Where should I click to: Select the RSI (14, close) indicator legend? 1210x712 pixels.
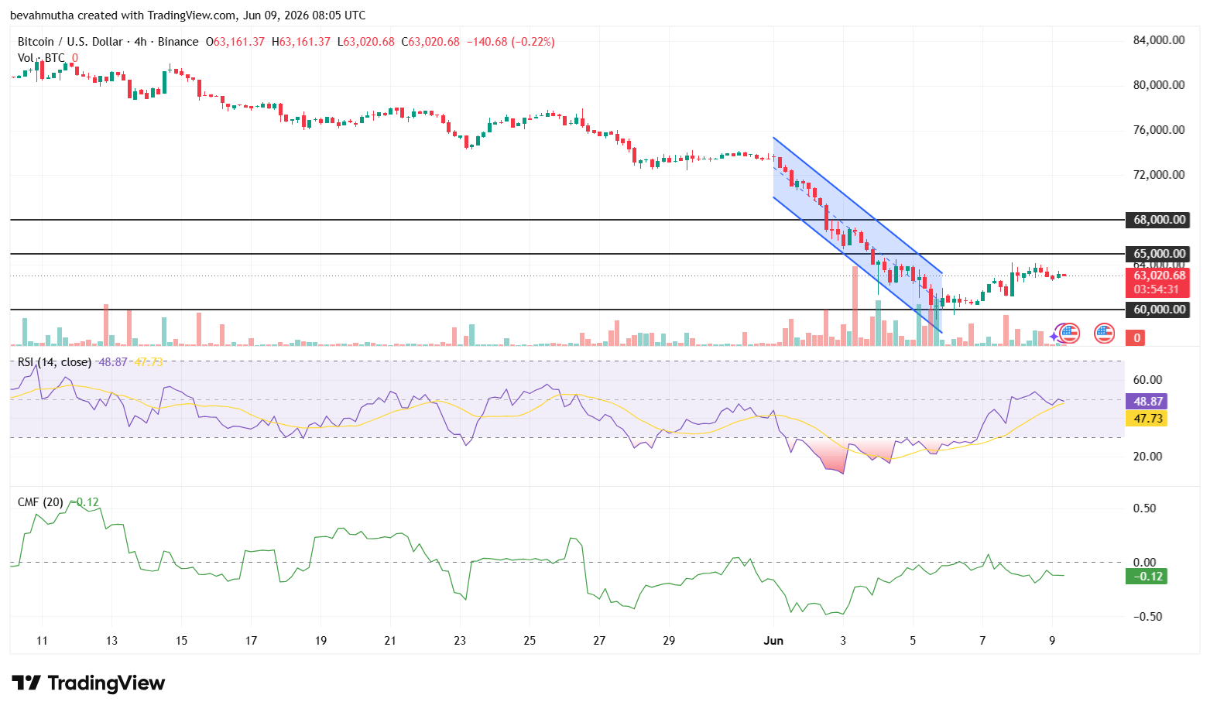click(x=54, y=361)
